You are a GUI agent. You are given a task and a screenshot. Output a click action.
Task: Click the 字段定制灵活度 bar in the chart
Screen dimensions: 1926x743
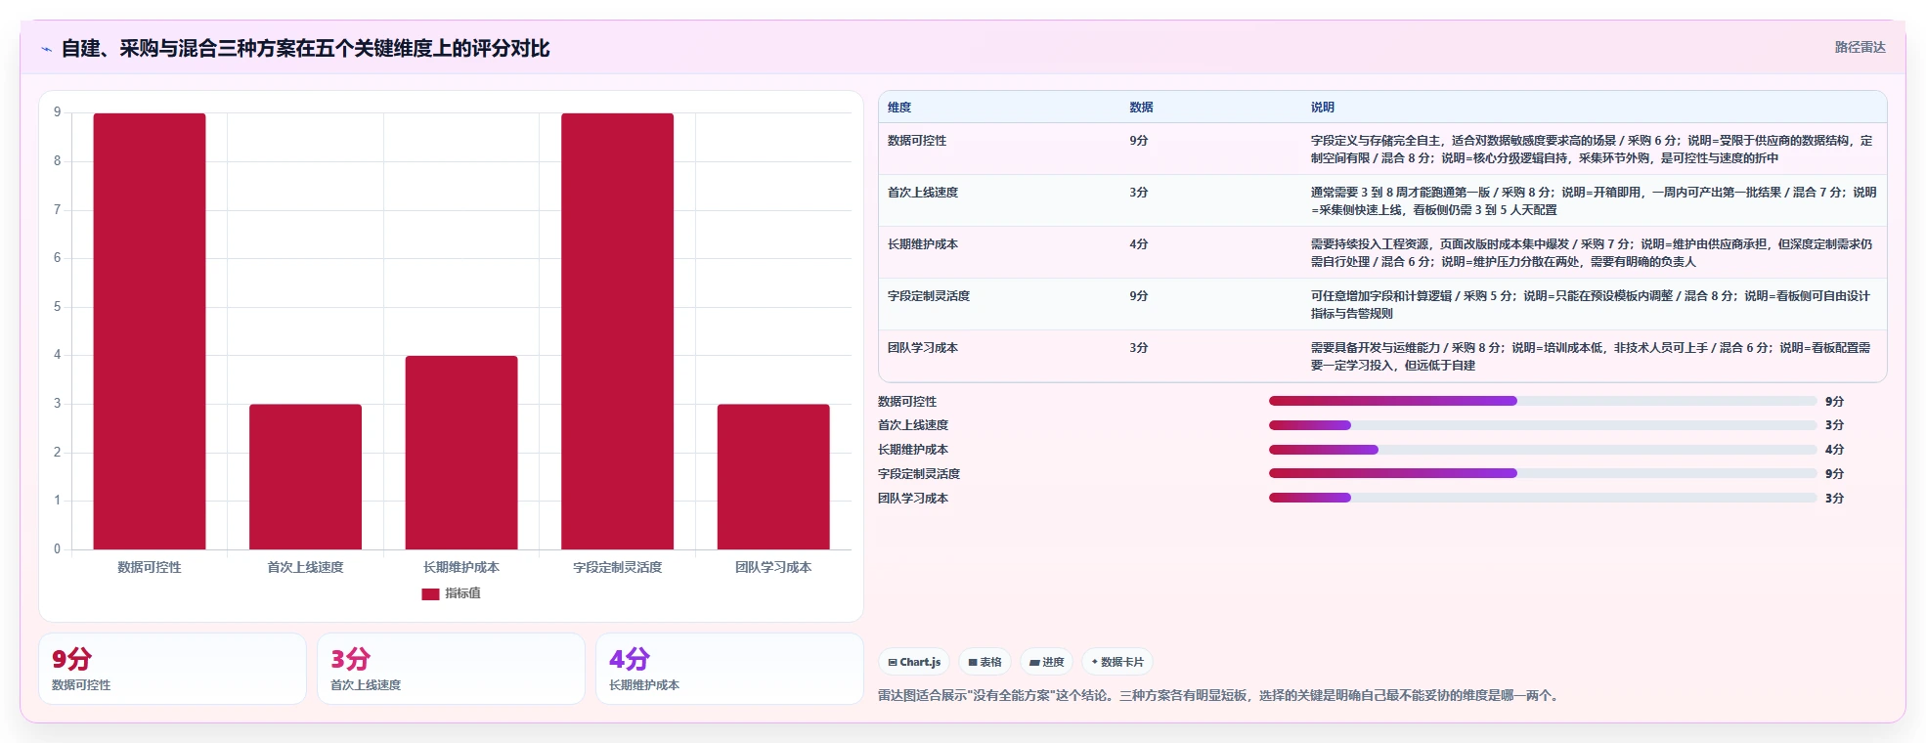[617, 331]
